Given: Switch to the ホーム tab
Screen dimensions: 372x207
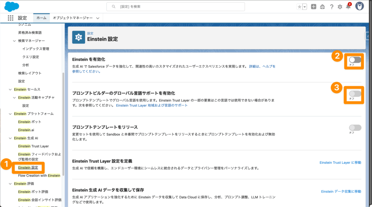Looking at the screenshot, I should 41,18.
